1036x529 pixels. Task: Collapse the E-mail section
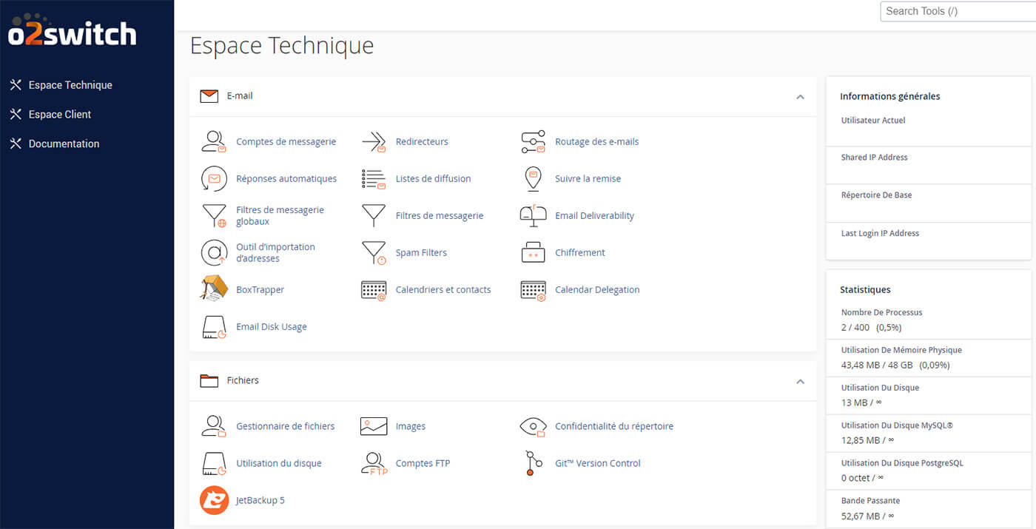tap(800, 96)
